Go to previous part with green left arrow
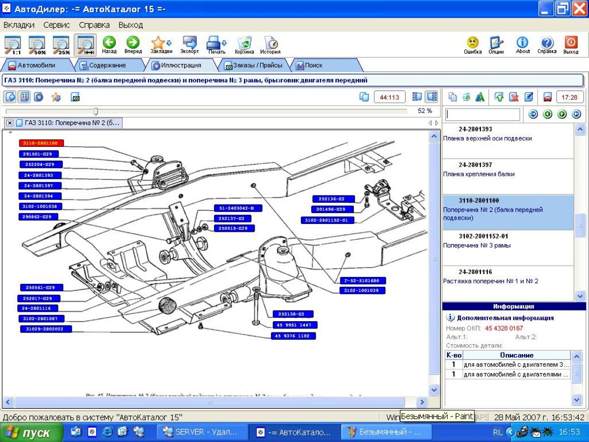589x442 pixels. click(548, 114)
